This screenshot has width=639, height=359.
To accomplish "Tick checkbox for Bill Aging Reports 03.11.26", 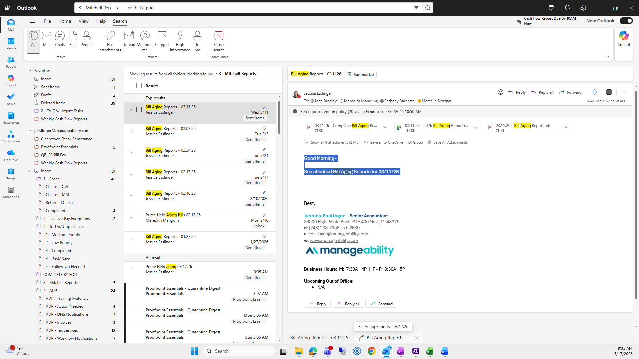I will (139, 109).
